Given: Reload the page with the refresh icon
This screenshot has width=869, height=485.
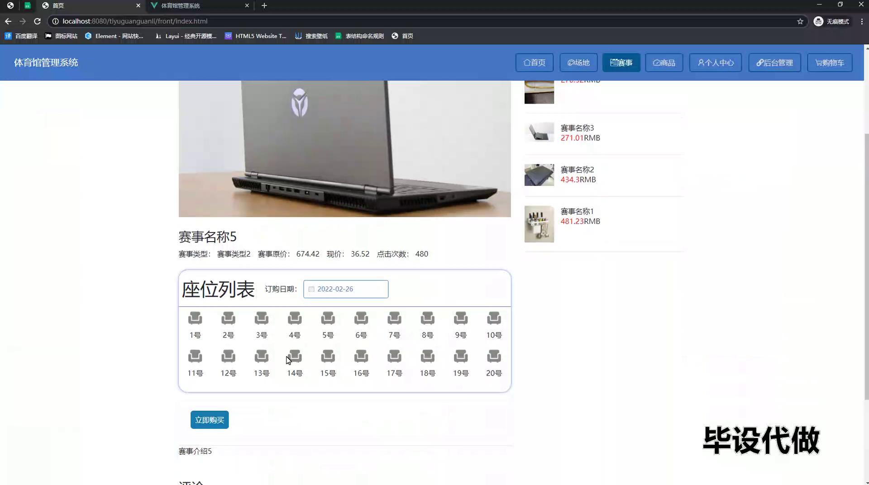Looking at the screenshot, I should 37,21.
